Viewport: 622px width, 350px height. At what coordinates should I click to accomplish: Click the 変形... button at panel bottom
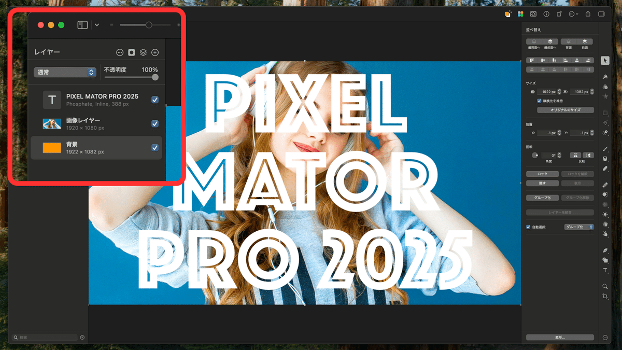coord(560,338)
